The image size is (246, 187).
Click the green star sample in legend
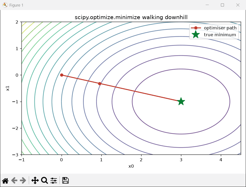[196, 35]
